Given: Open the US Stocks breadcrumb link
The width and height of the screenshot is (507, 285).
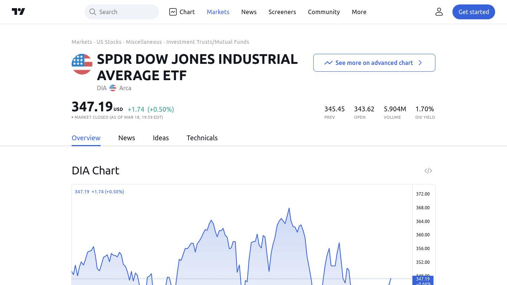Looking at the screenshot, I should [x=109, y=42].
